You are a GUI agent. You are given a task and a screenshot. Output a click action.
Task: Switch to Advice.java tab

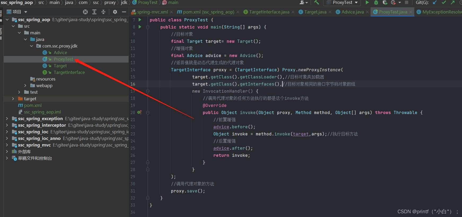[x=352, y=12]
